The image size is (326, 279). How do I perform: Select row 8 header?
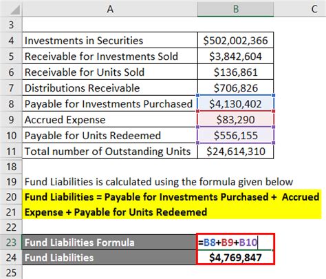[11, 103]
